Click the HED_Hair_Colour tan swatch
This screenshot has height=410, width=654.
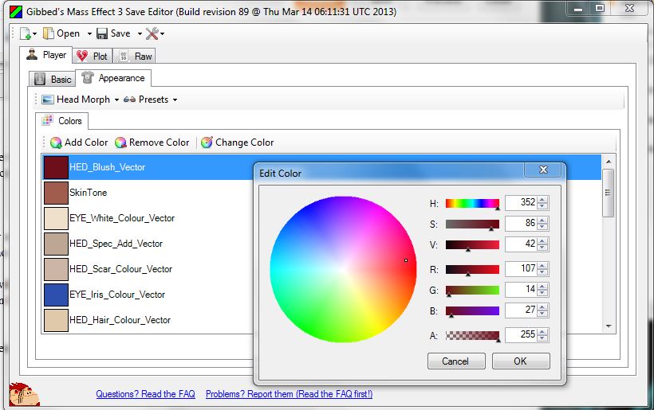click(56, 320)
